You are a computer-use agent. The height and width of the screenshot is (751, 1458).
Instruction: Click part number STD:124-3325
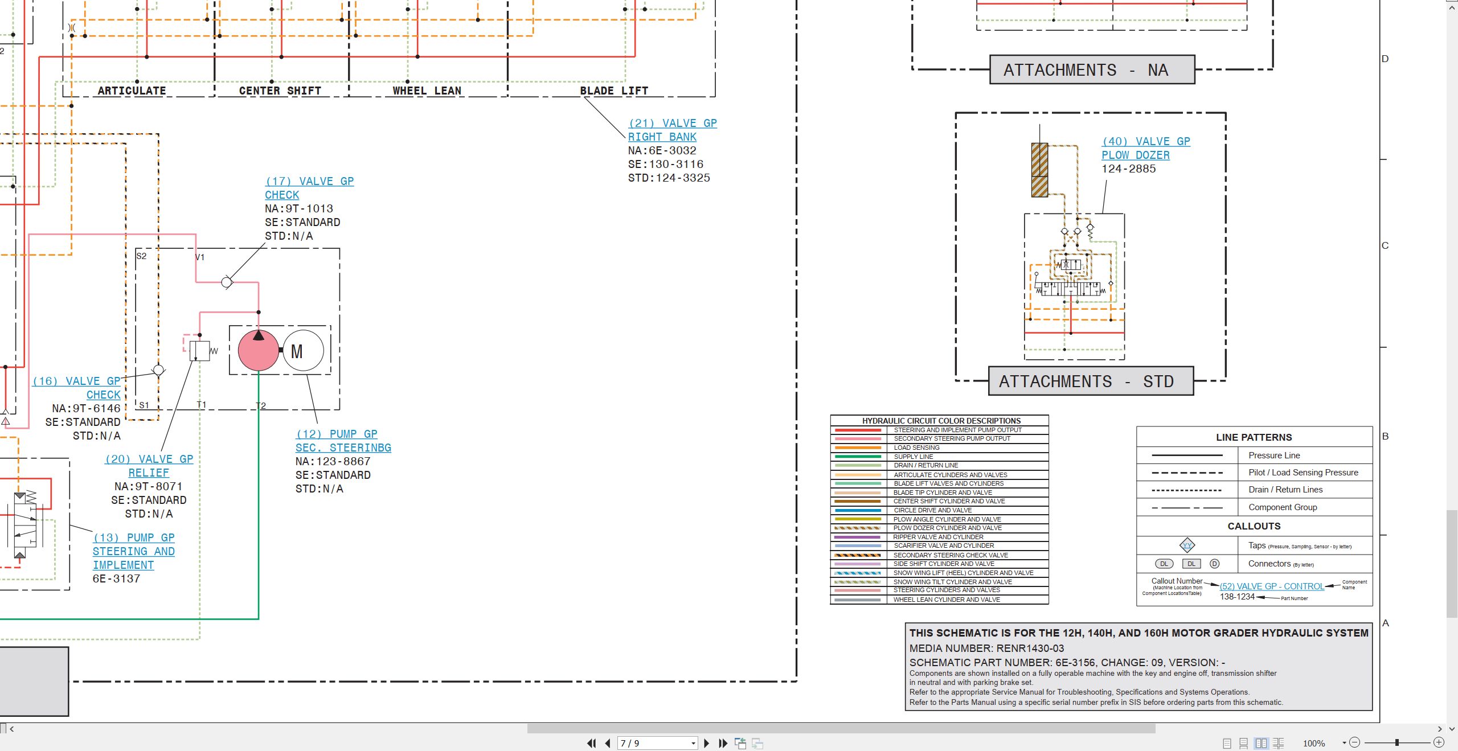click(x=669, y=178)
